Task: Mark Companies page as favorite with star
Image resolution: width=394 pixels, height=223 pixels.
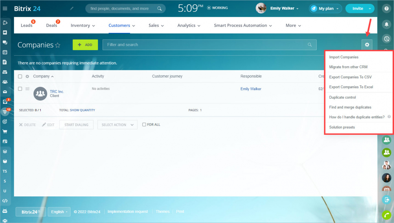Action: 58,45
